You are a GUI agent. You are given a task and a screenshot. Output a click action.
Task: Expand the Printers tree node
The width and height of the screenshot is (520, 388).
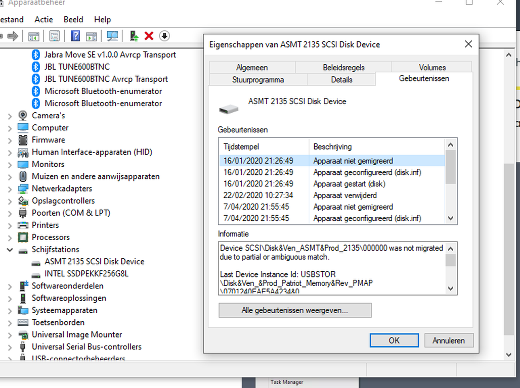coord(10,225)
